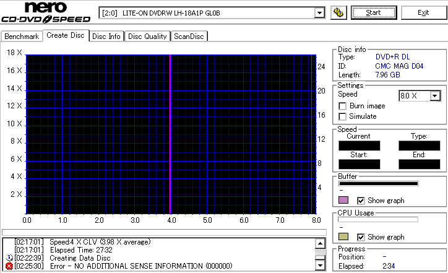Click the Current speed display box
448x273 pixels.
tap(359, 146)
